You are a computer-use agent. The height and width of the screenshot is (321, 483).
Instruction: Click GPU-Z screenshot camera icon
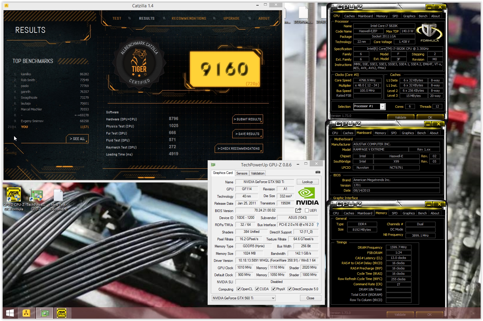point(318,172)
